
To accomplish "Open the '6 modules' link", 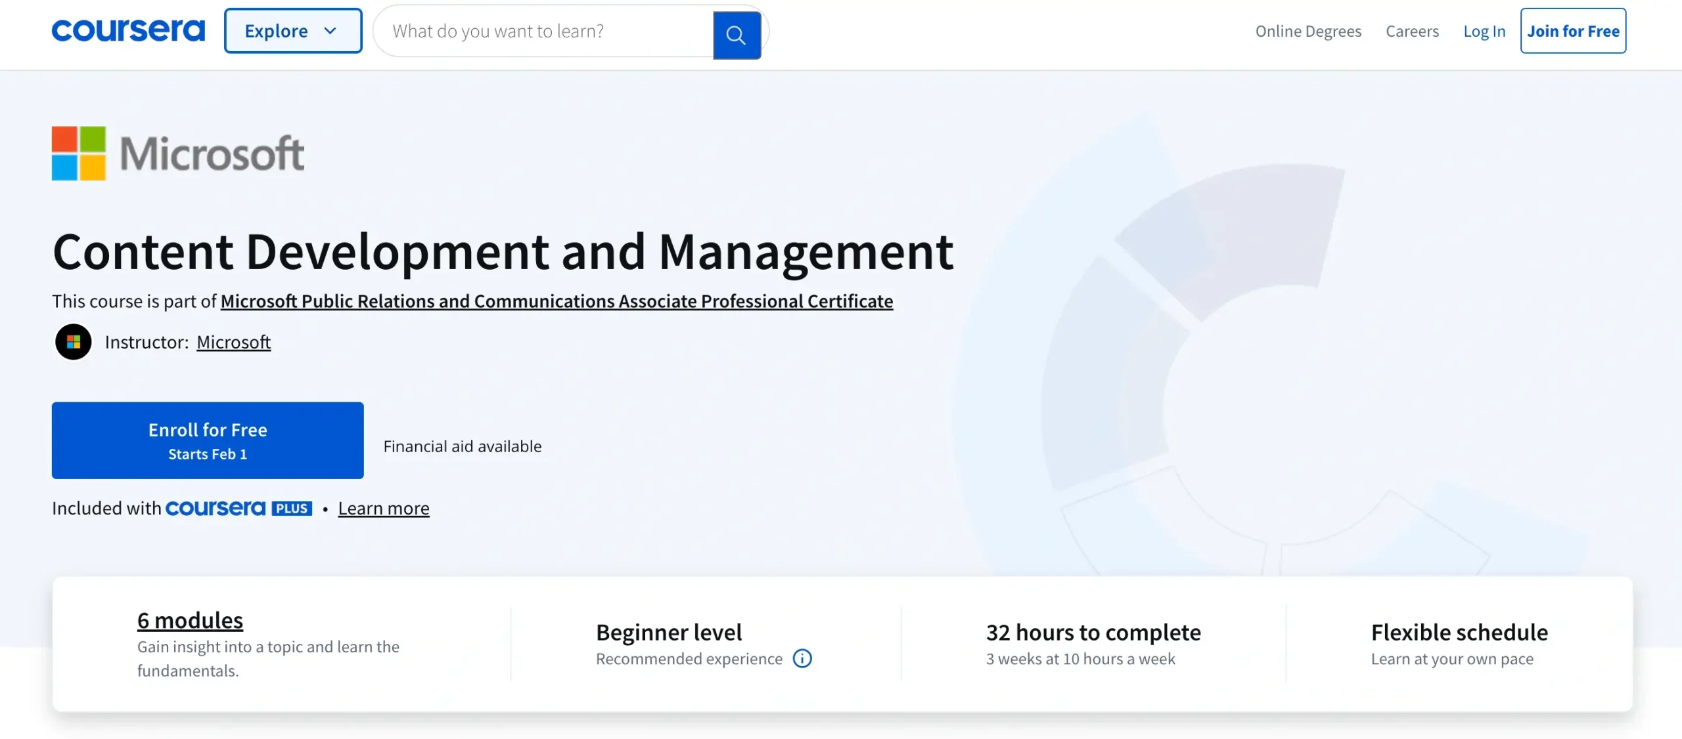I will 190,620.
